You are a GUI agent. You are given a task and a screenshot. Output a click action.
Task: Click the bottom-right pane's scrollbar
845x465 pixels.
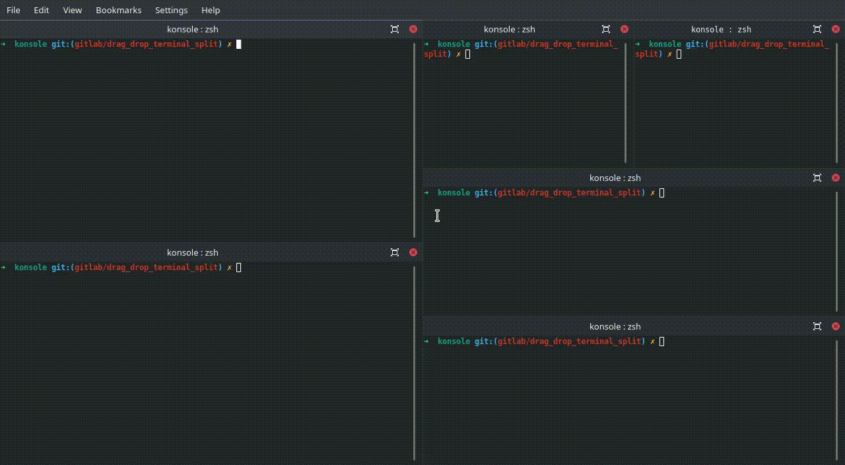(x=837, y=401)
